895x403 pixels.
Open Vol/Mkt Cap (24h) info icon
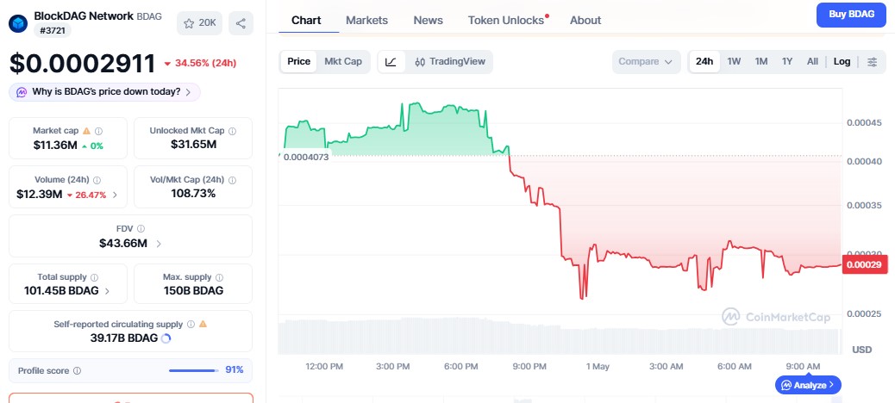click(232, 180)
